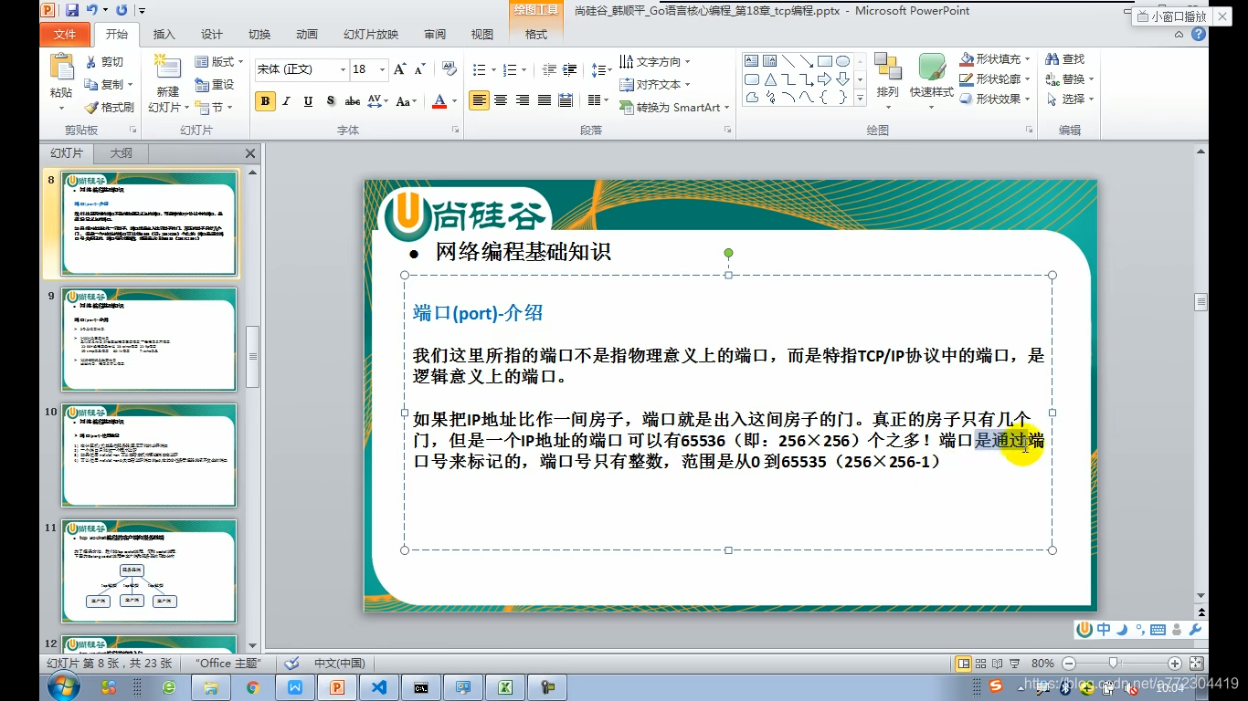The width and height of the screenshot is (1248, 701).
Task: Open 文字方向 text direction dropdown
Action: 654,62
